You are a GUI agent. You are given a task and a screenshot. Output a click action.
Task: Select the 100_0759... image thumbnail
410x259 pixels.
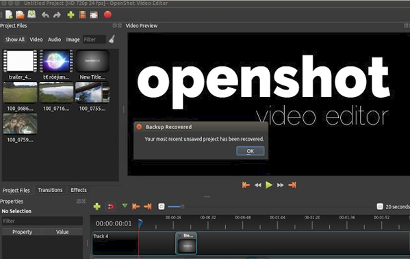click(20, 124)
